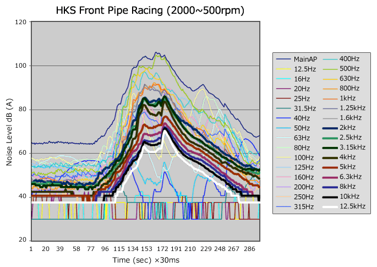Select the 12.5kHz legend entry
377x267 pixels.
pyautogui.click(x=344, y=206)
